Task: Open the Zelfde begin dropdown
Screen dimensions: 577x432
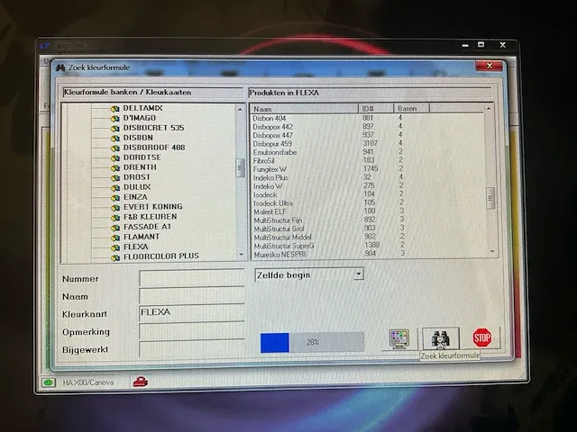Action: tap(359, 274)
